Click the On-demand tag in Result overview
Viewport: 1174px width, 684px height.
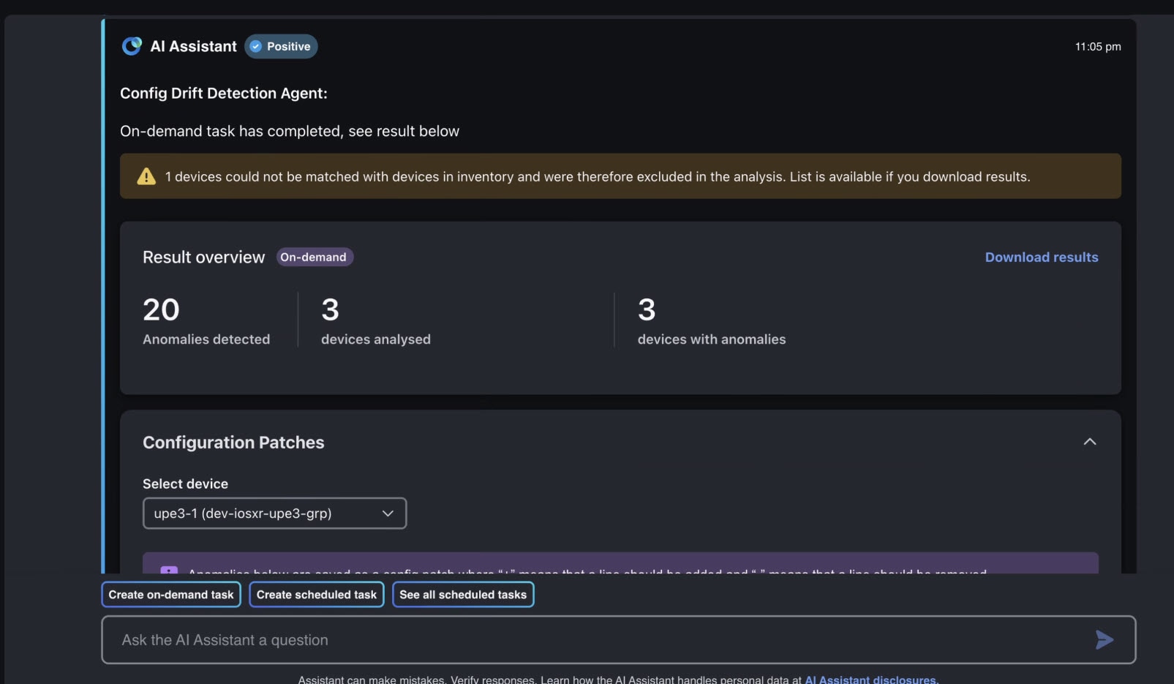point(315,257)
